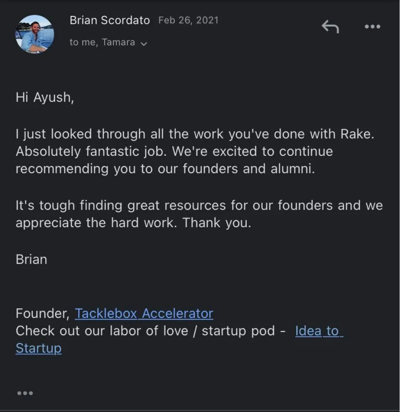
Task: Click the greeting text 'Hi Ayush'
Action: point(44,97)
